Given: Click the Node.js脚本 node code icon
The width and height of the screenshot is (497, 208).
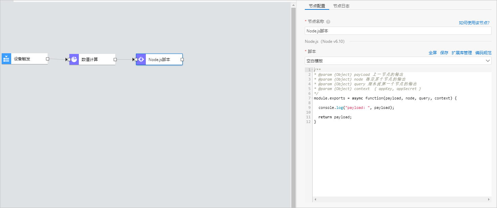Looking at the screenshot, I should coord(141,59).
